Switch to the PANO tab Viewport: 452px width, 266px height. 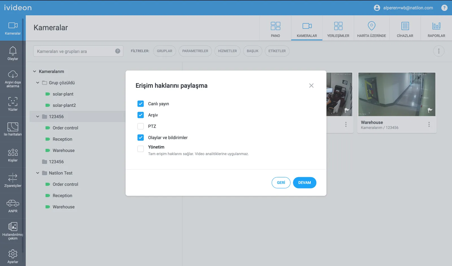(x=275, y=29)
